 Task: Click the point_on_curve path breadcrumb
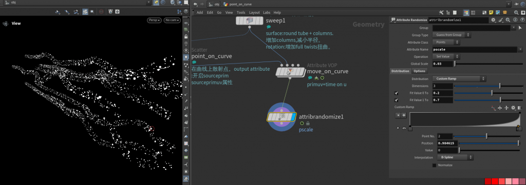point(238,4)
